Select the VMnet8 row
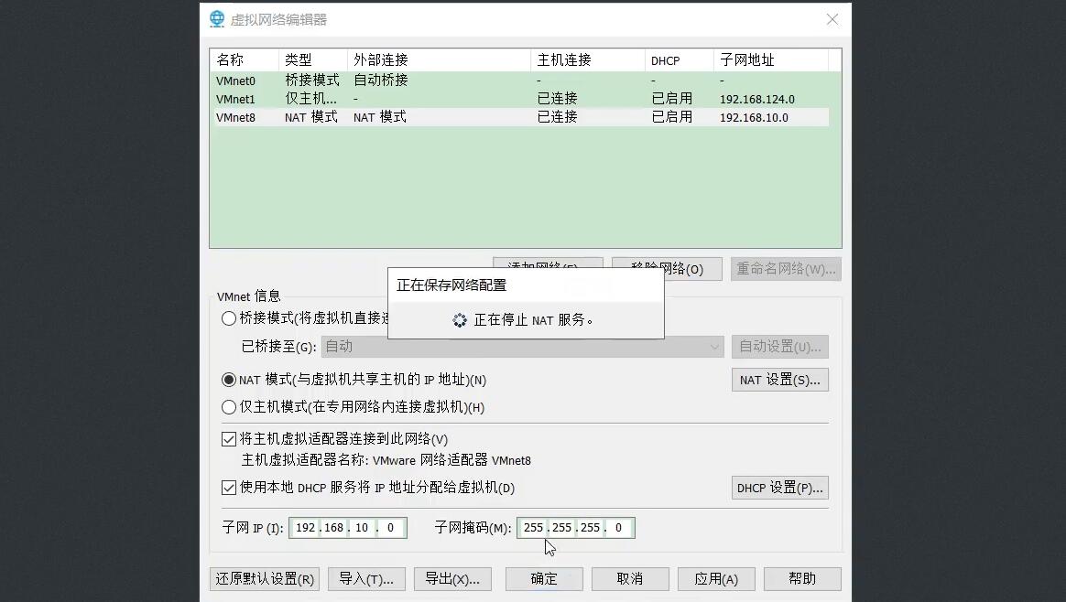The width and height of the screenshot is (1066, 602). (521, 117)
